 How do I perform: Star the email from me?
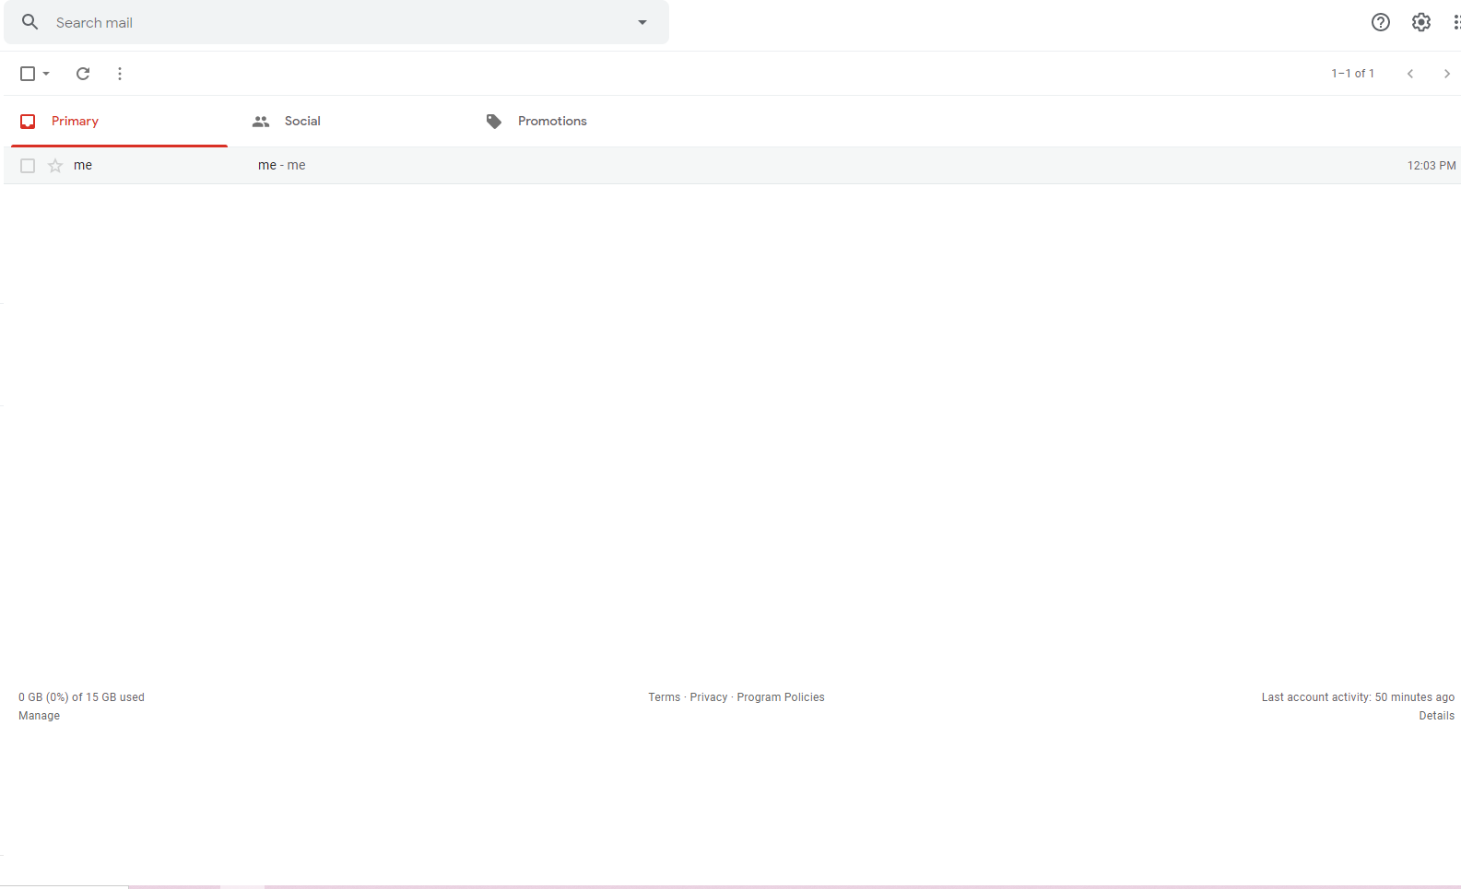point(55,166)
